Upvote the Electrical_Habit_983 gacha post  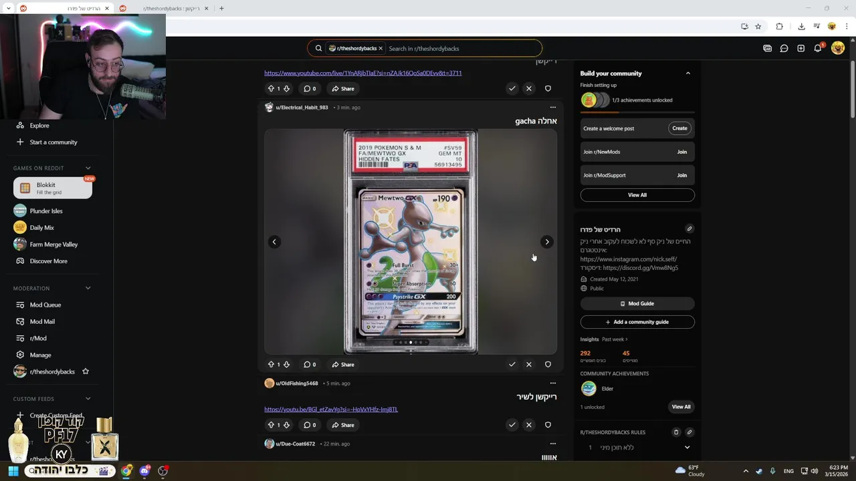click(x=271, y=364)
